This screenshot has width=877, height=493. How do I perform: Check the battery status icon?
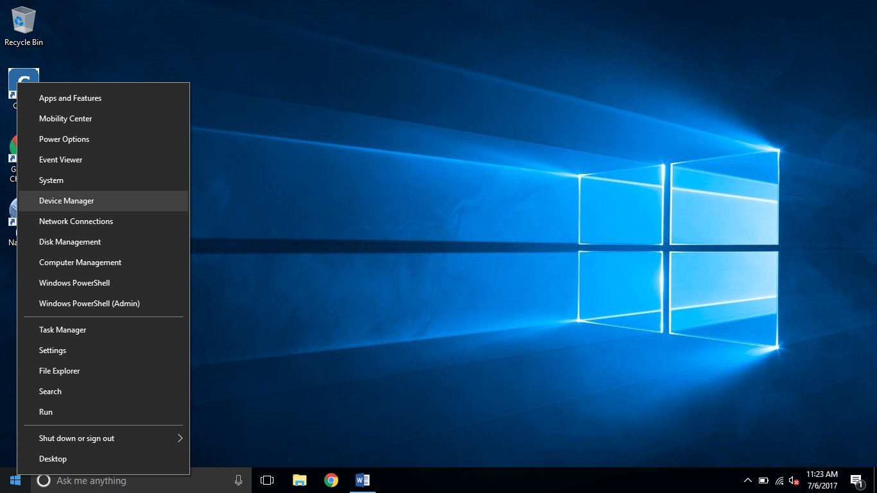tap(763, 480)
